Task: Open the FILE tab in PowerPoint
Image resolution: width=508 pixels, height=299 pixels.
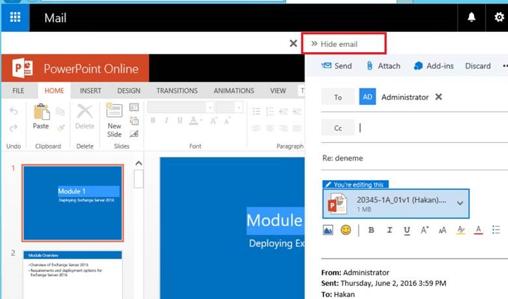Action: point(18,91)
